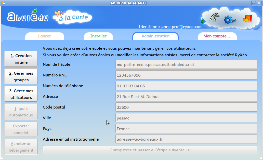Open the 'Mon compte ...' tab
The image size is (263, 160).
[217, 36]
